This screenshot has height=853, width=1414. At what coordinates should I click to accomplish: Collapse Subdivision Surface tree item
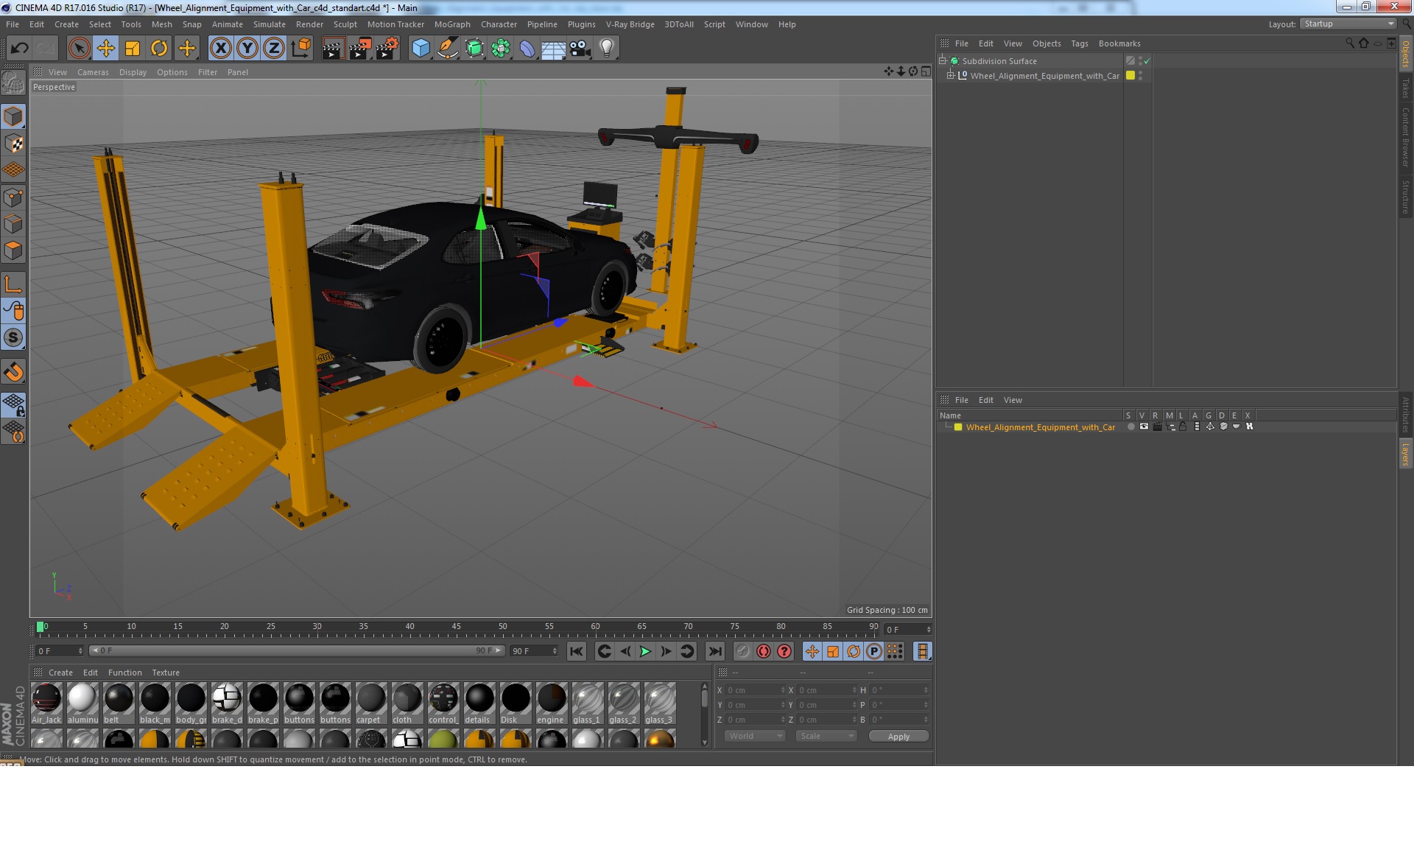point(943,61)
